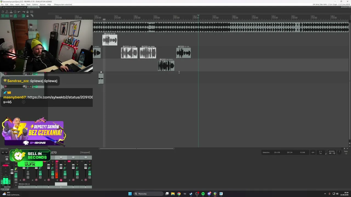This screenshot has width=351, height=197.
Task: Arm mixer track 1 for recording
Action: click(24, 180)
